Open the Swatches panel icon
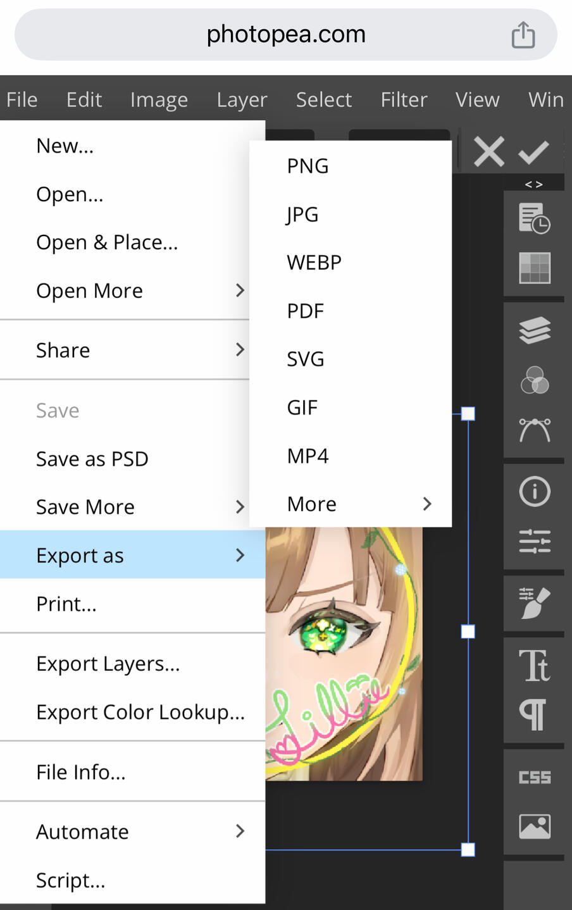The width and height of the screenshot is (572, 910). pyautogui.click(x=535, y=268)
